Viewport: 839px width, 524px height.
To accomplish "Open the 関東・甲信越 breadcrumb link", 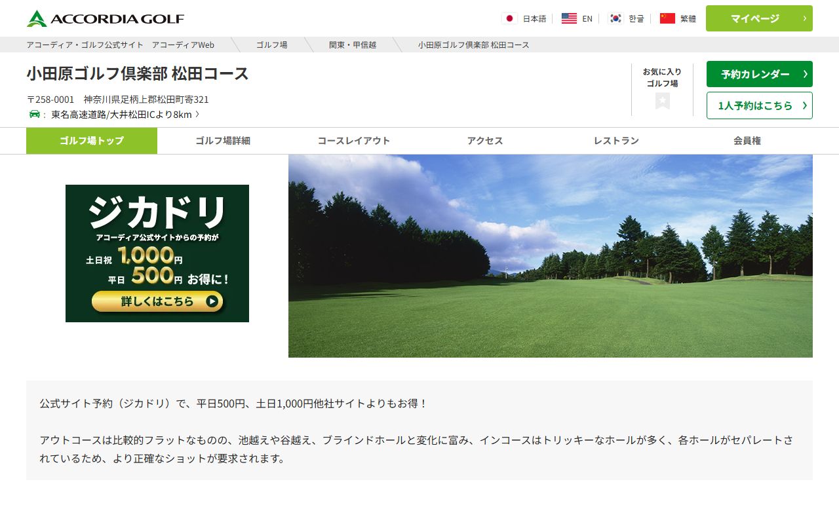I will pos(353,45).
